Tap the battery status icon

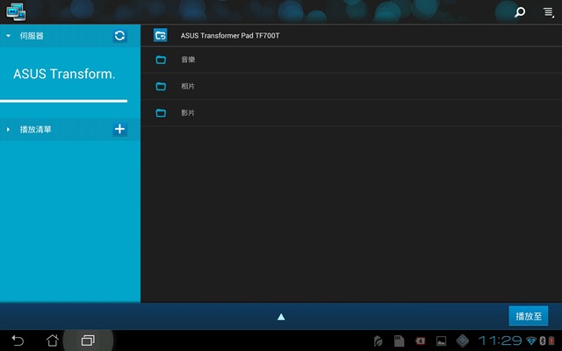tap(551, 340)
